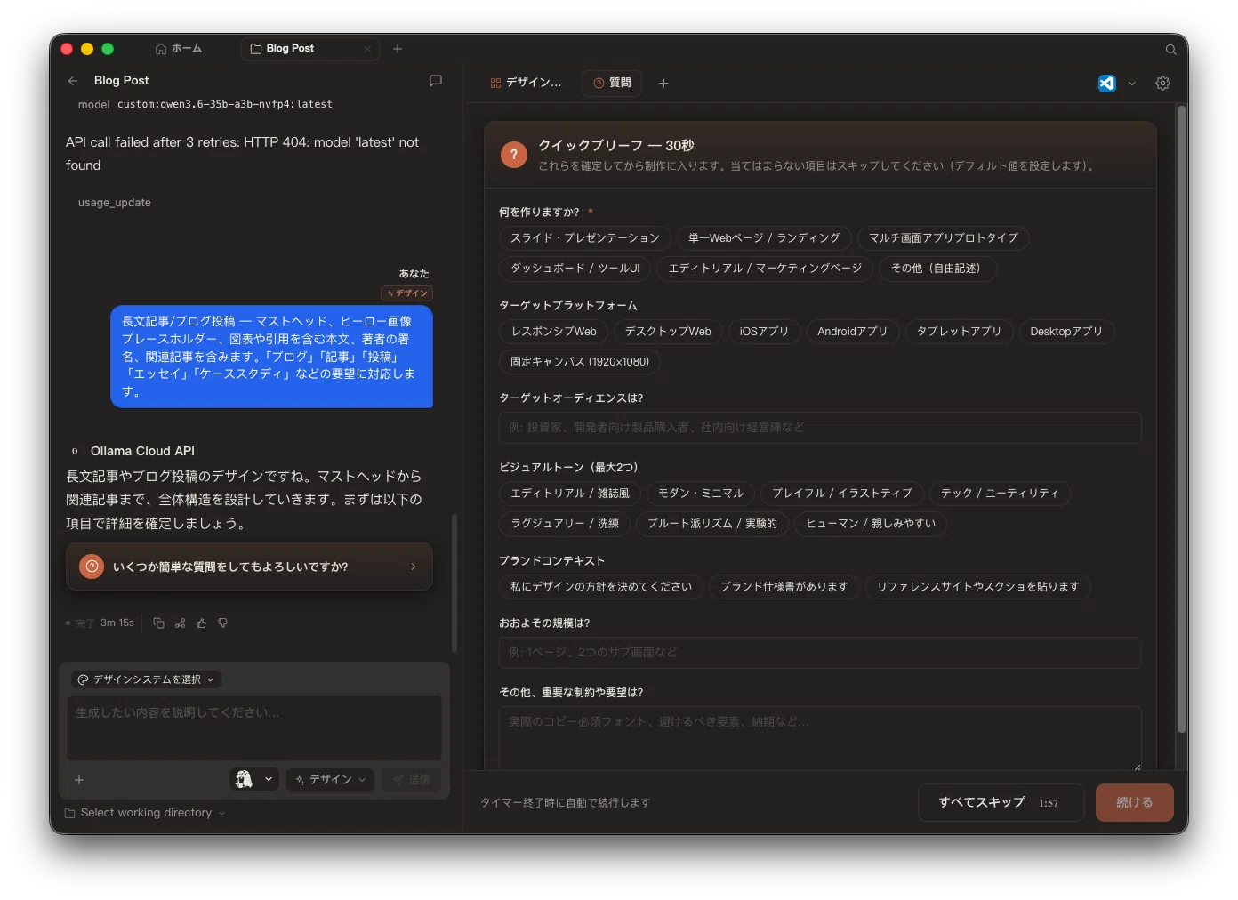Add a new panel tab beside 質問
Screen dimensions: 1238x900
(663, 83)
